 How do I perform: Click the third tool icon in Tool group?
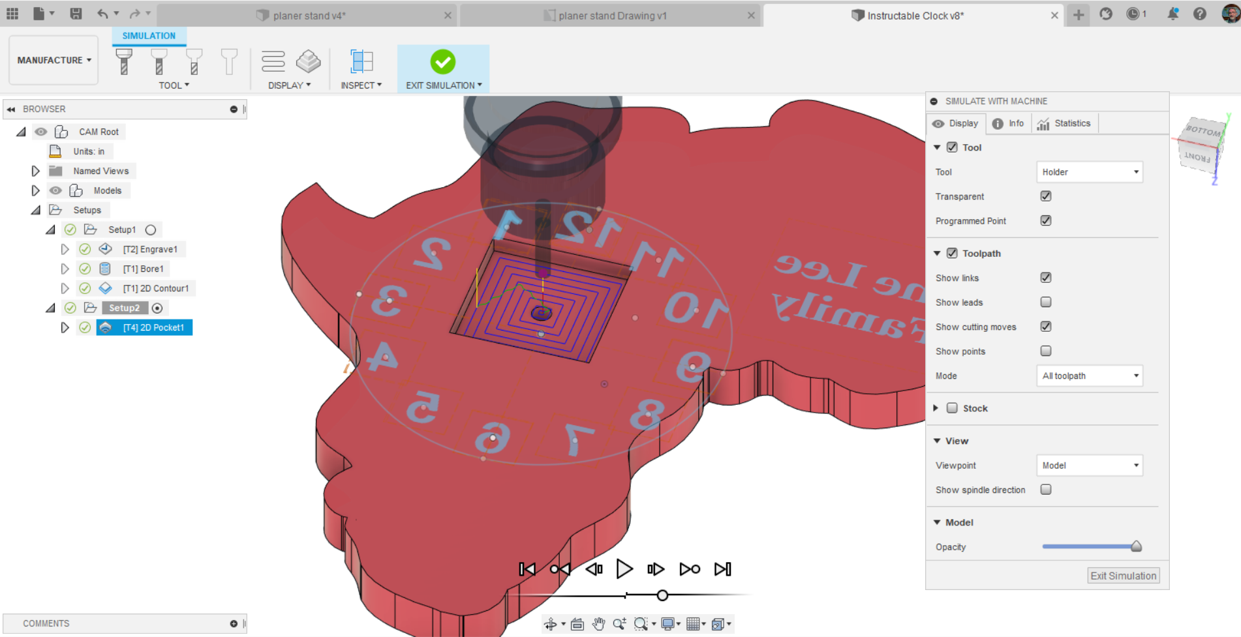pos(194,62)
